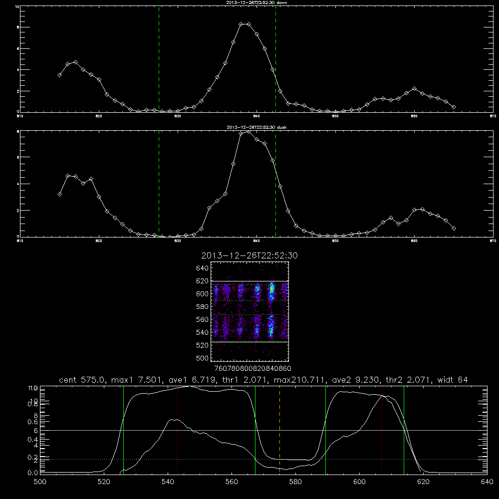Click right green dashed line in dawn plot

[275, 59]
